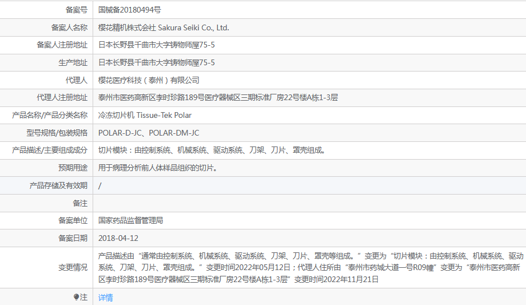
Task: Click the 预期用途 label
Action: (73, 168)
